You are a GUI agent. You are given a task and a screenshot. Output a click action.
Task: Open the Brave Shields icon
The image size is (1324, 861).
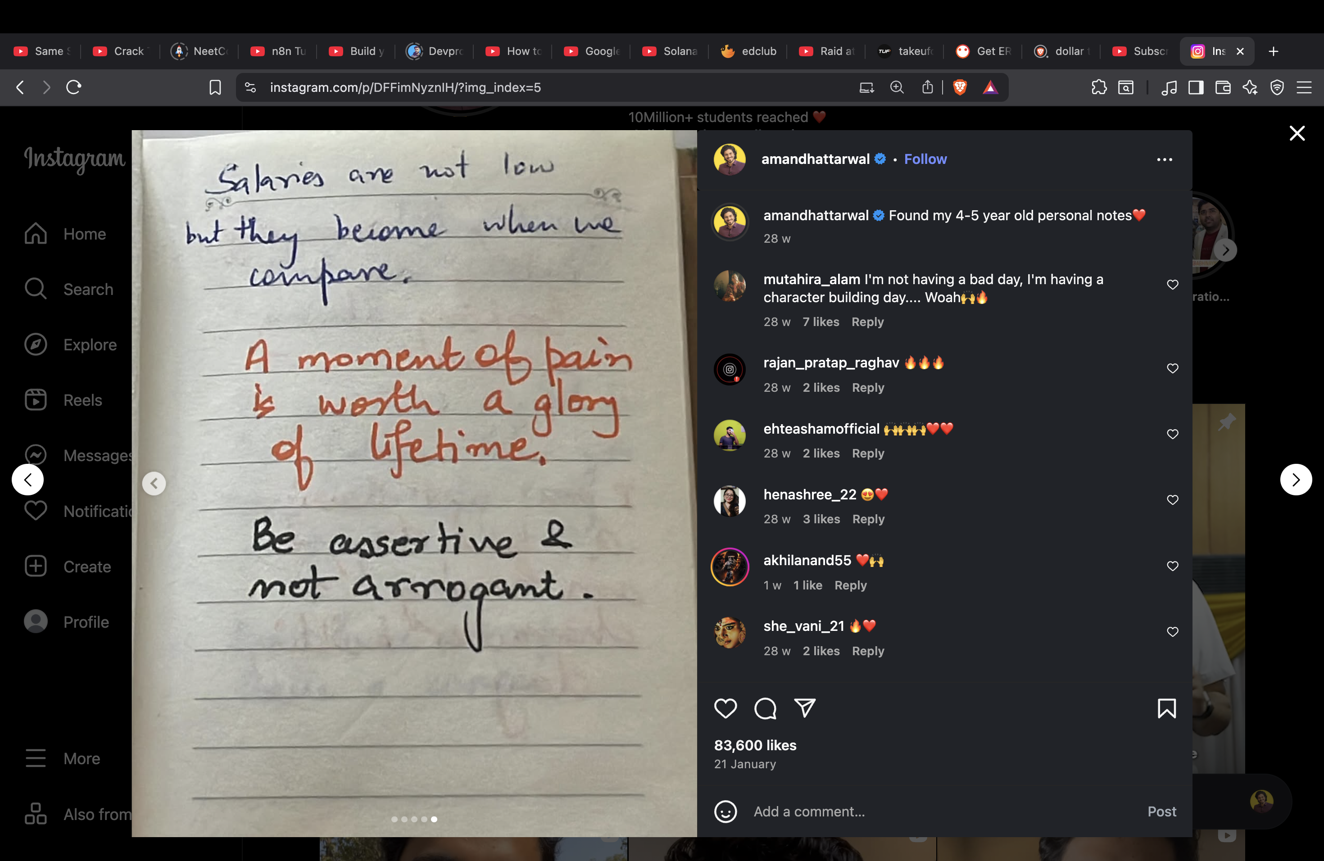(x=960, y=87)
